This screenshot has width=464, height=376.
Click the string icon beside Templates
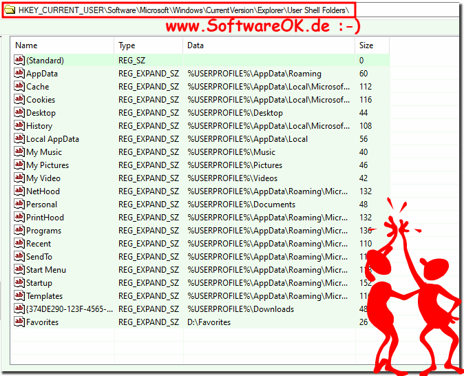(19, 295)
